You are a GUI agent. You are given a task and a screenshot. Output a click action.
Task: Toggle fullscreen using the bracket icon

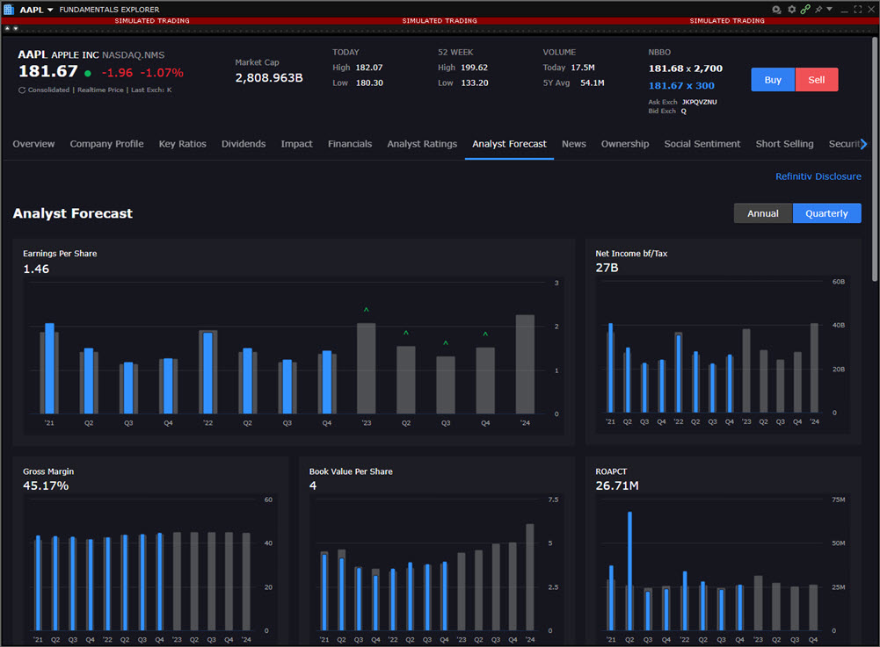(857, 10)
